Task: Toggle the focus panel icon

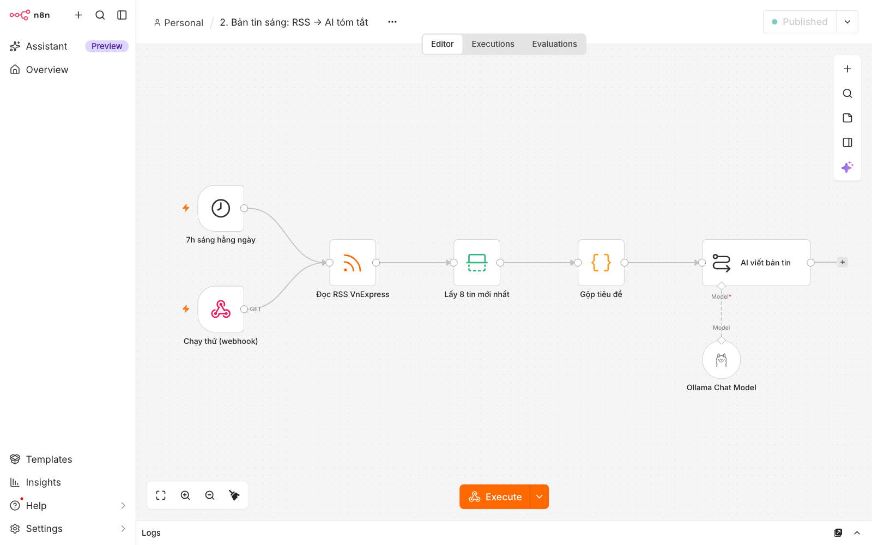Action: 847,142
